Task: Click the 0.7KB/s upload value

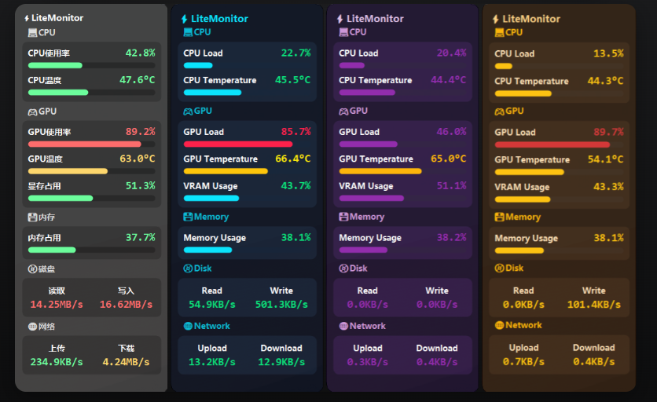Action: pyautogui.click(x=523, y=362)
